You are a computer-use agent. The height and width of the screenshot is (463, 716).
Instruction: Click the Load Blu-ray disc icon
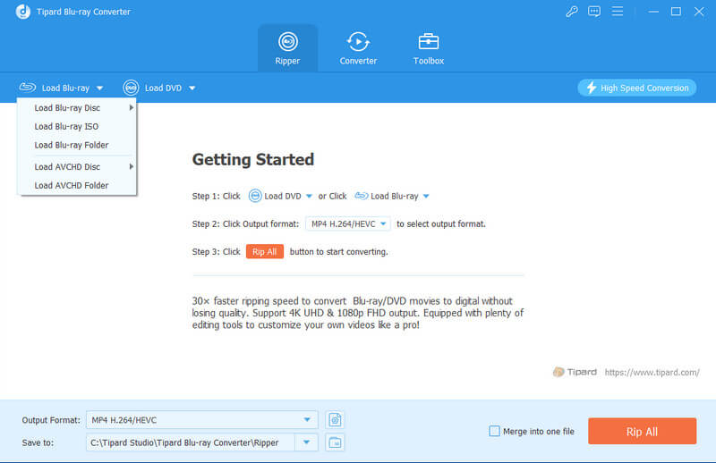point(28,87)
